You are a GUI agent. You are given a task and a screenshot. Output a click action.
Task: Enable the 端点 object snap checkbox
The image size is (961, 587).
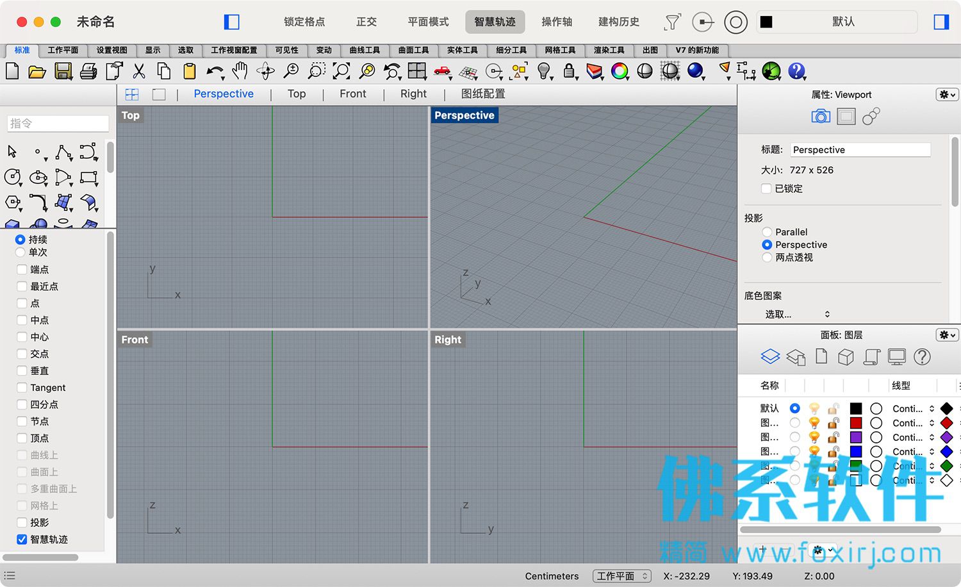[22, 269]
